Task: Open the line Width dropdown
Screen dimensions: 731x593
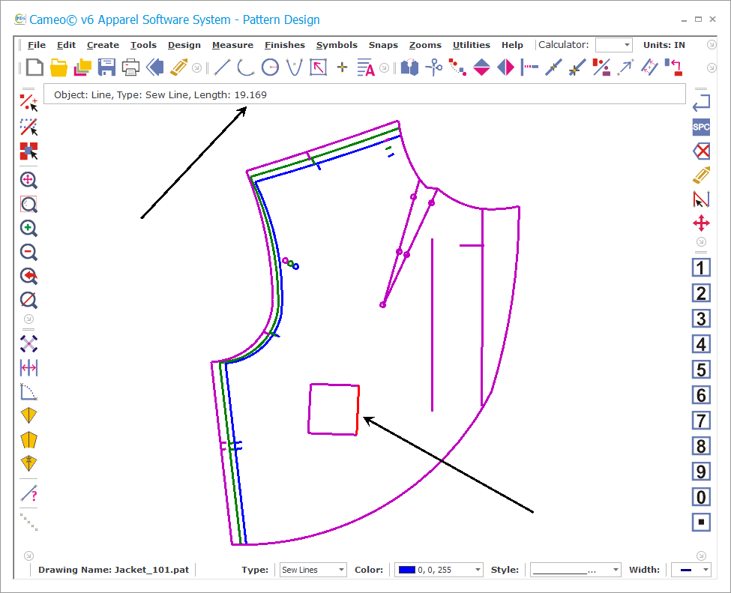Action: [691, 570]
